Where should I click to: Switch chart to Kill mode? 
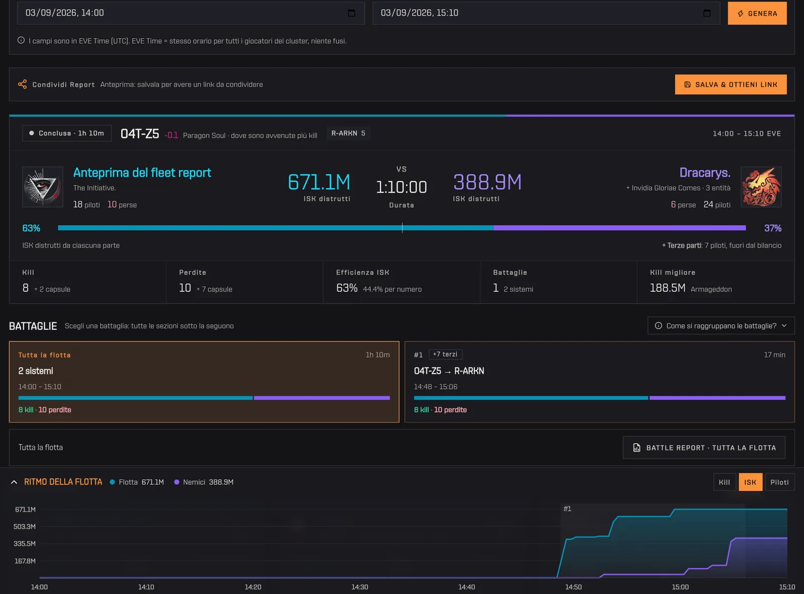point(724,482)
